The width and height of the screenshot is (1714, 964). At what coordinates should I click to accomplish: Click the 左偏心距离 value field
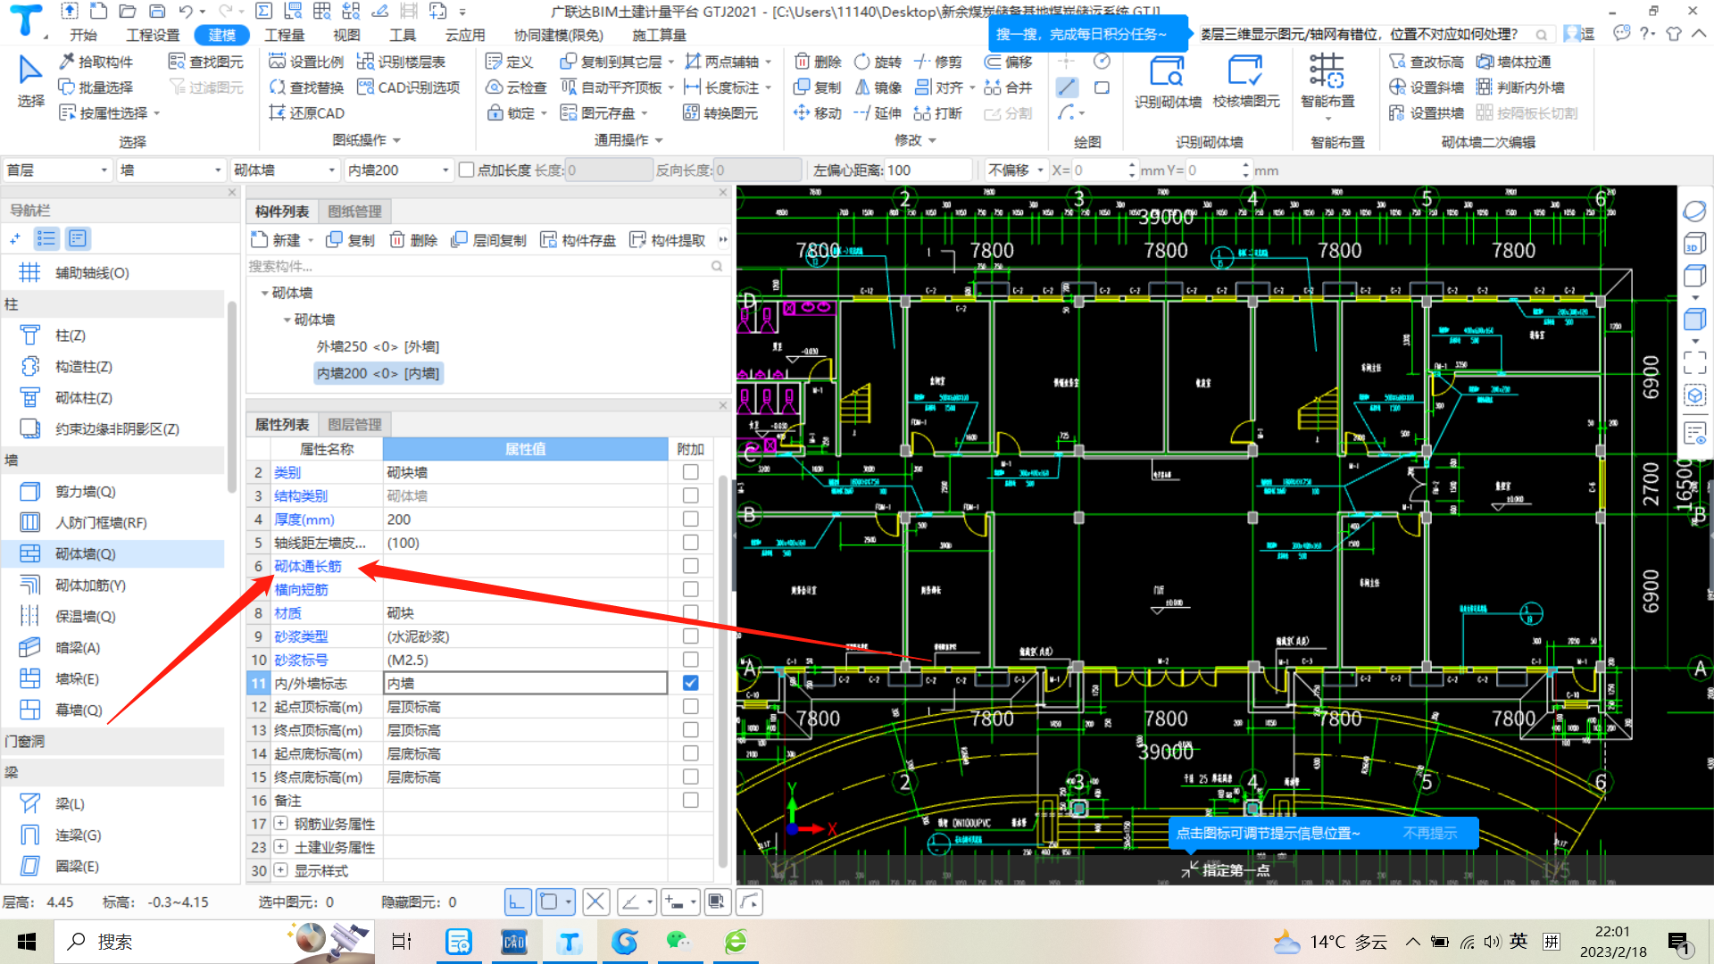[928, 170]
